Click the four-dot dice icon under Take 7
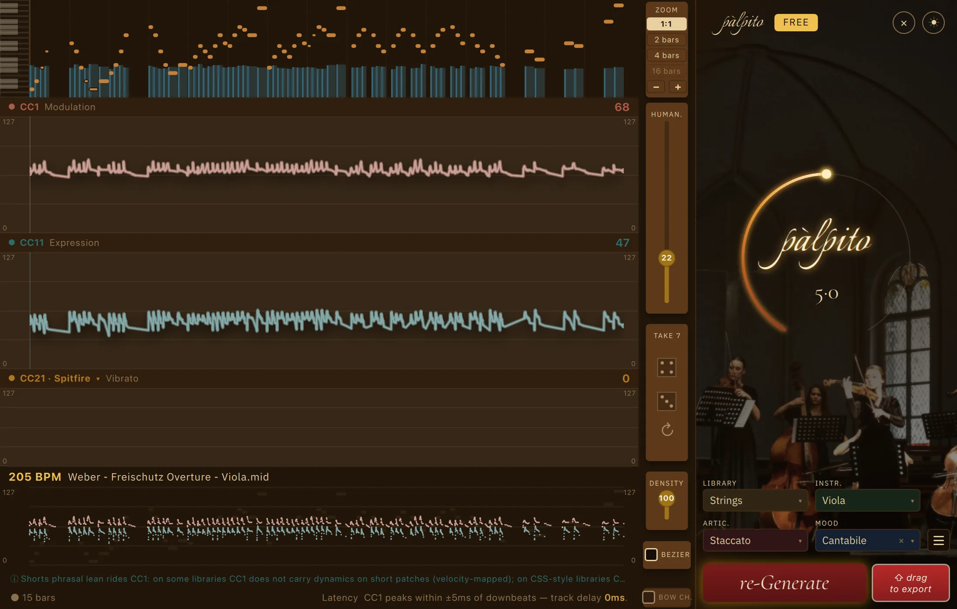The height and width of the screenshot is (609, 957). pyautogui.click(x=666, y=368)
